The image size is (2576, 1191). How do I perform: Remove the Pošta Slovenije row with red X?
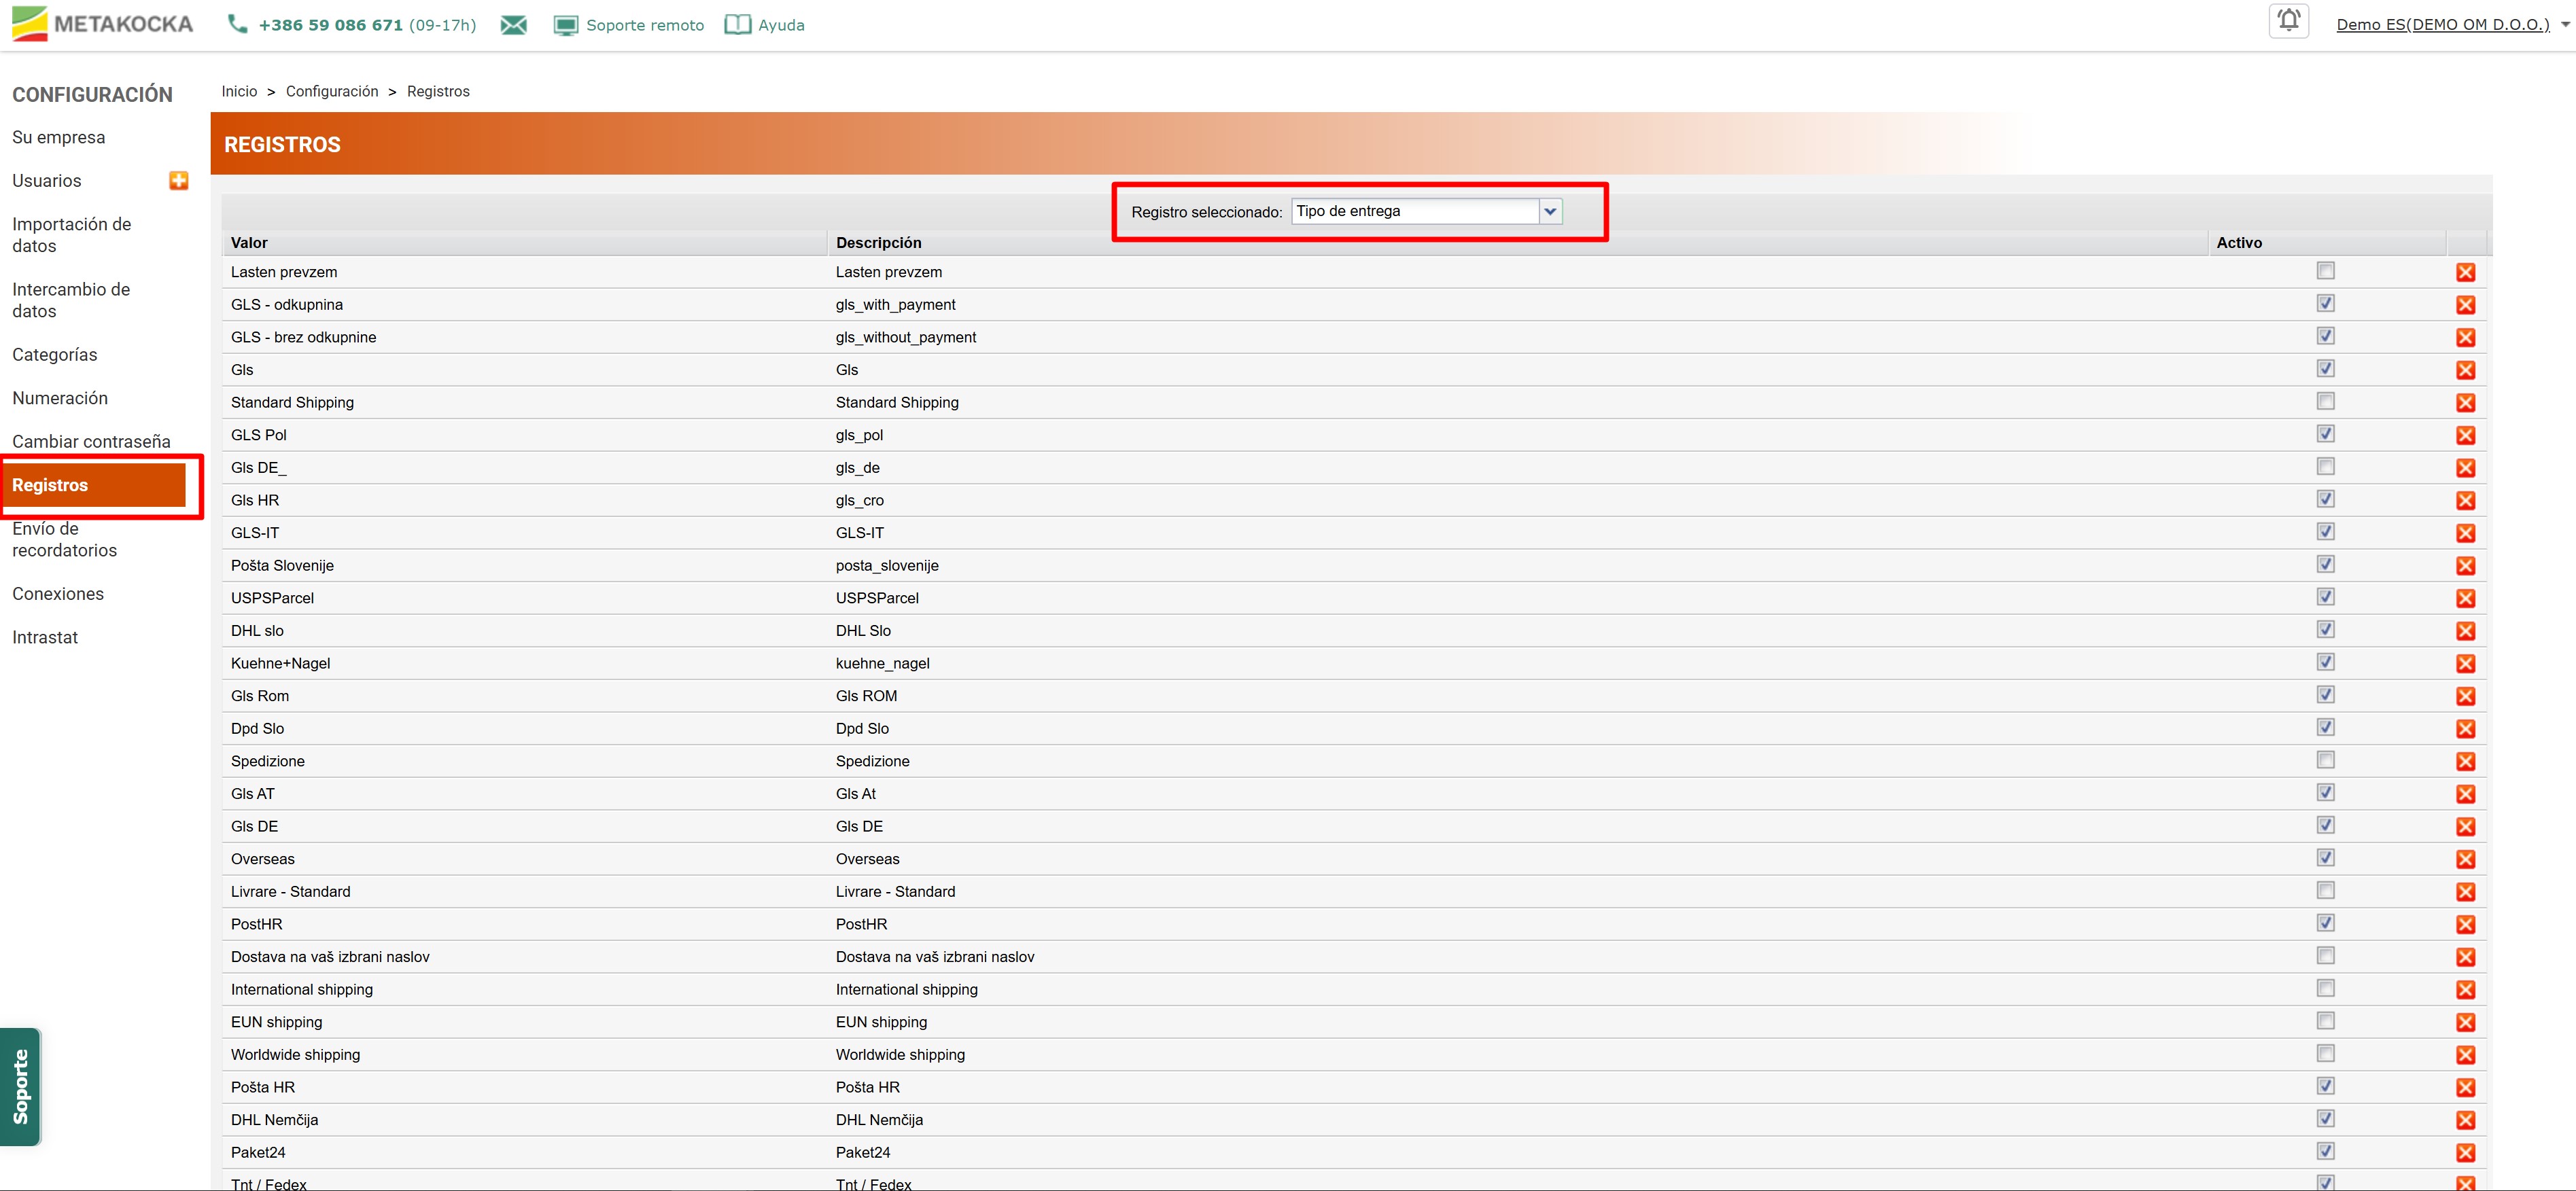click(2465, 566)
